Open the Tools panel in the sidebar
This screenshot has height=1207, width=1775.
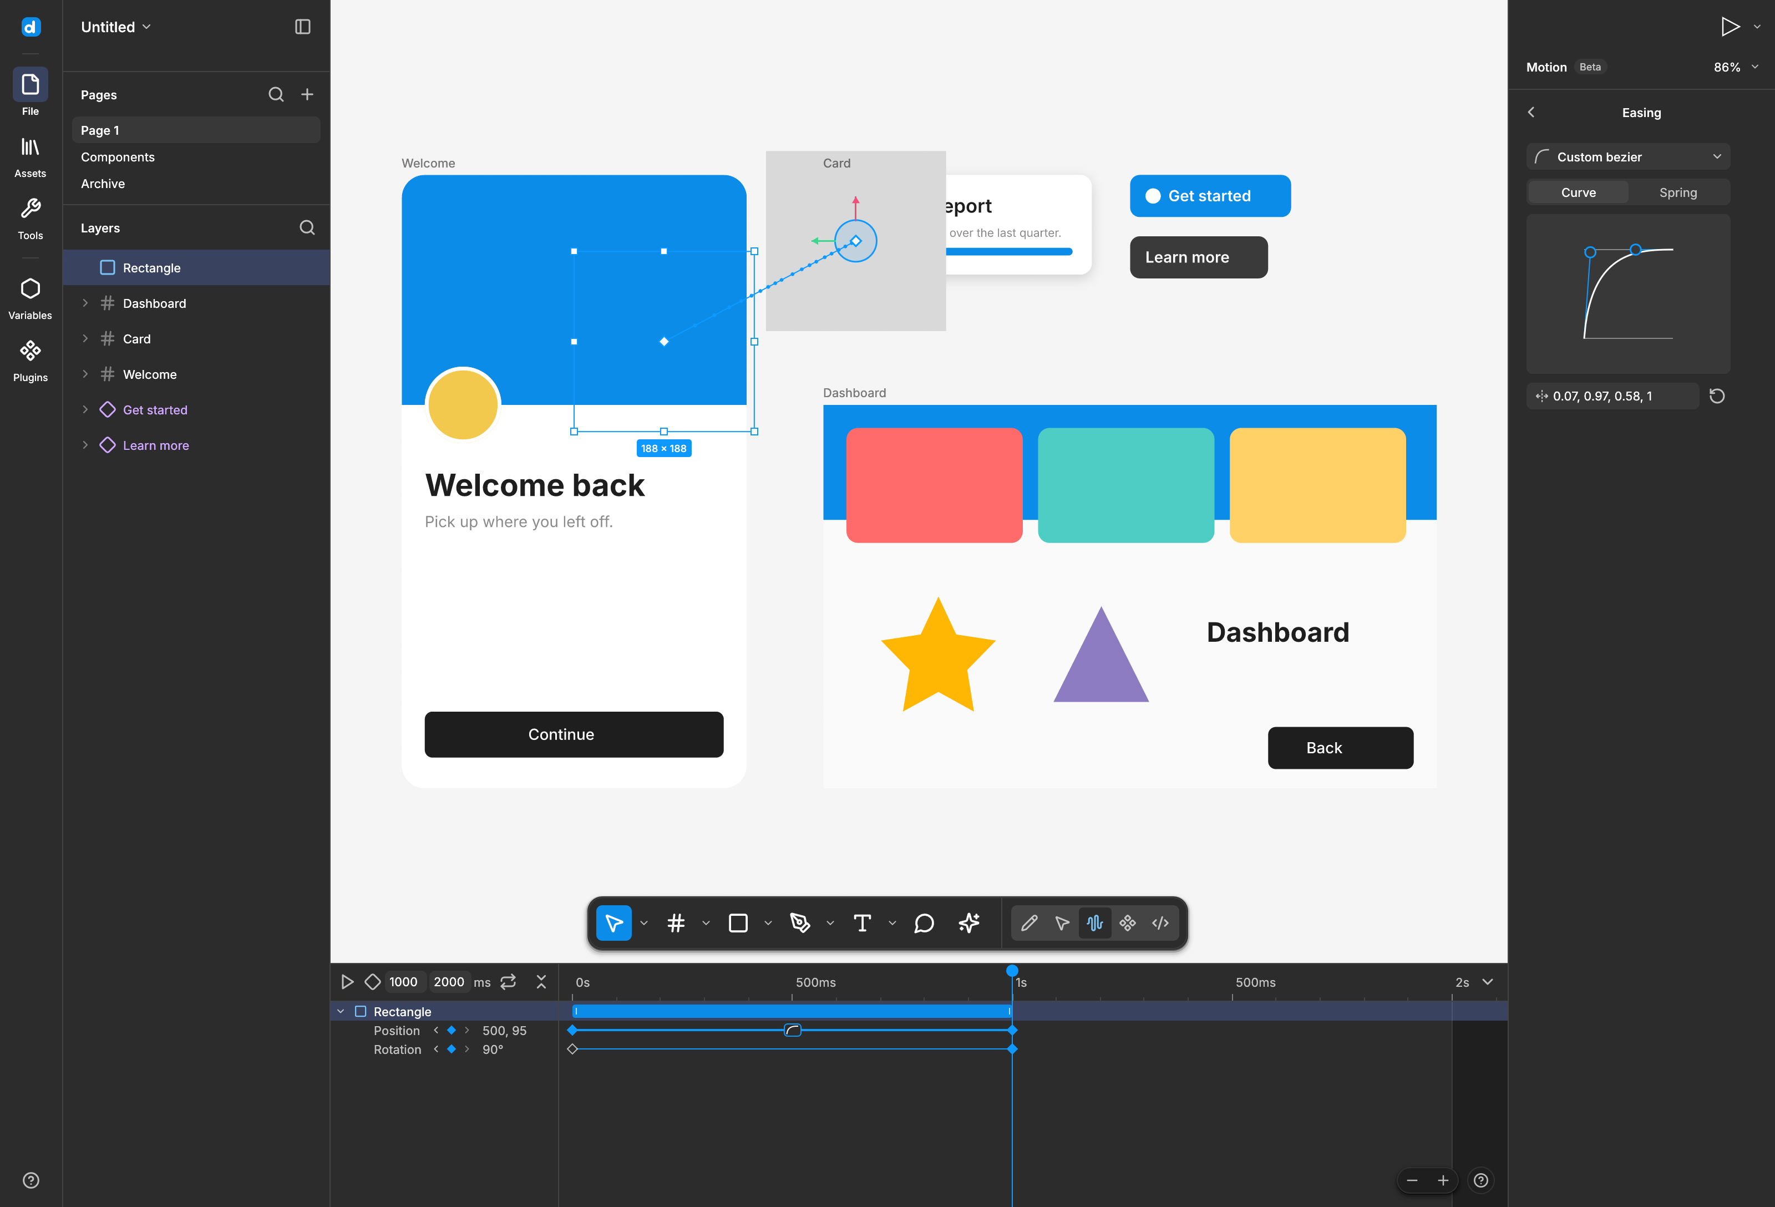click(30, 219)
